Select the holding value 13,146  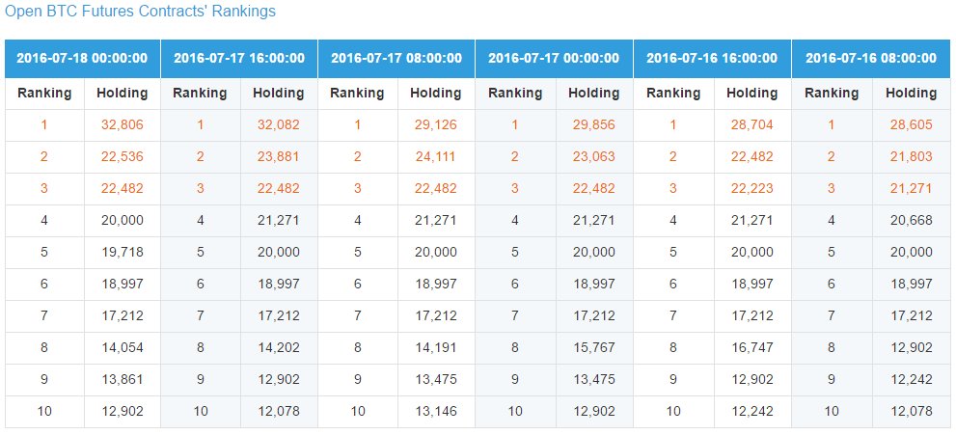pyautogui.click(x=435, y=411)
